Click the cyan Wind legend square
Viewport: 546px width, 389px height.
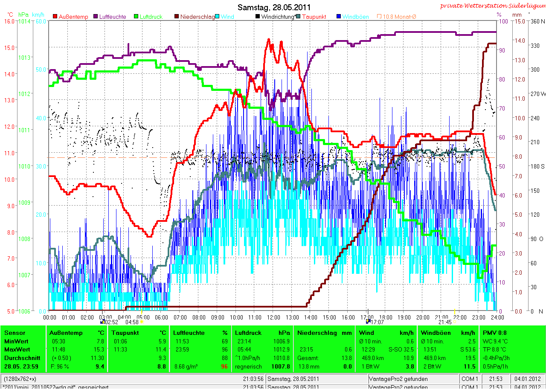[218, 17]
